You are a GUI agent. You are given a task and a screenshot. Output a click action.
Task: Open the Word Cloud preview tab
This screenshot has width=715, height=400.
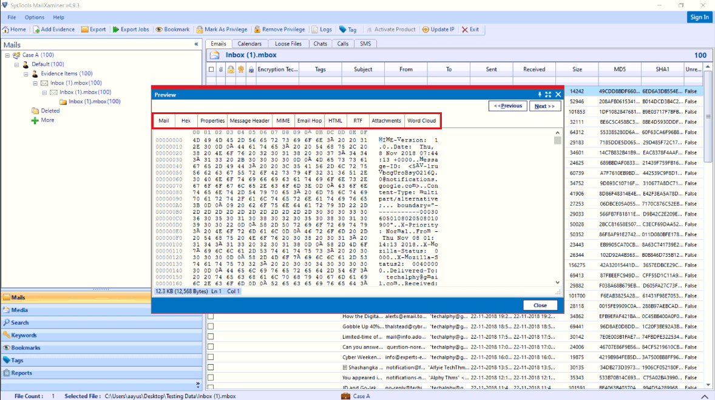[x=422, y=121]
